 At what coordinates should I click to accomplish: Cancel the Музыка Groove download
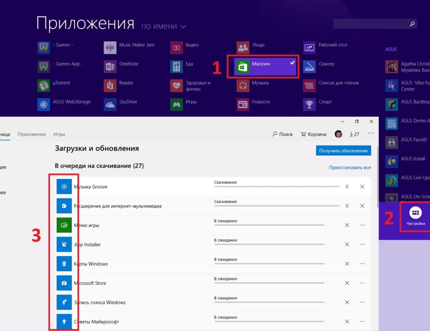(x=362, y=187)
